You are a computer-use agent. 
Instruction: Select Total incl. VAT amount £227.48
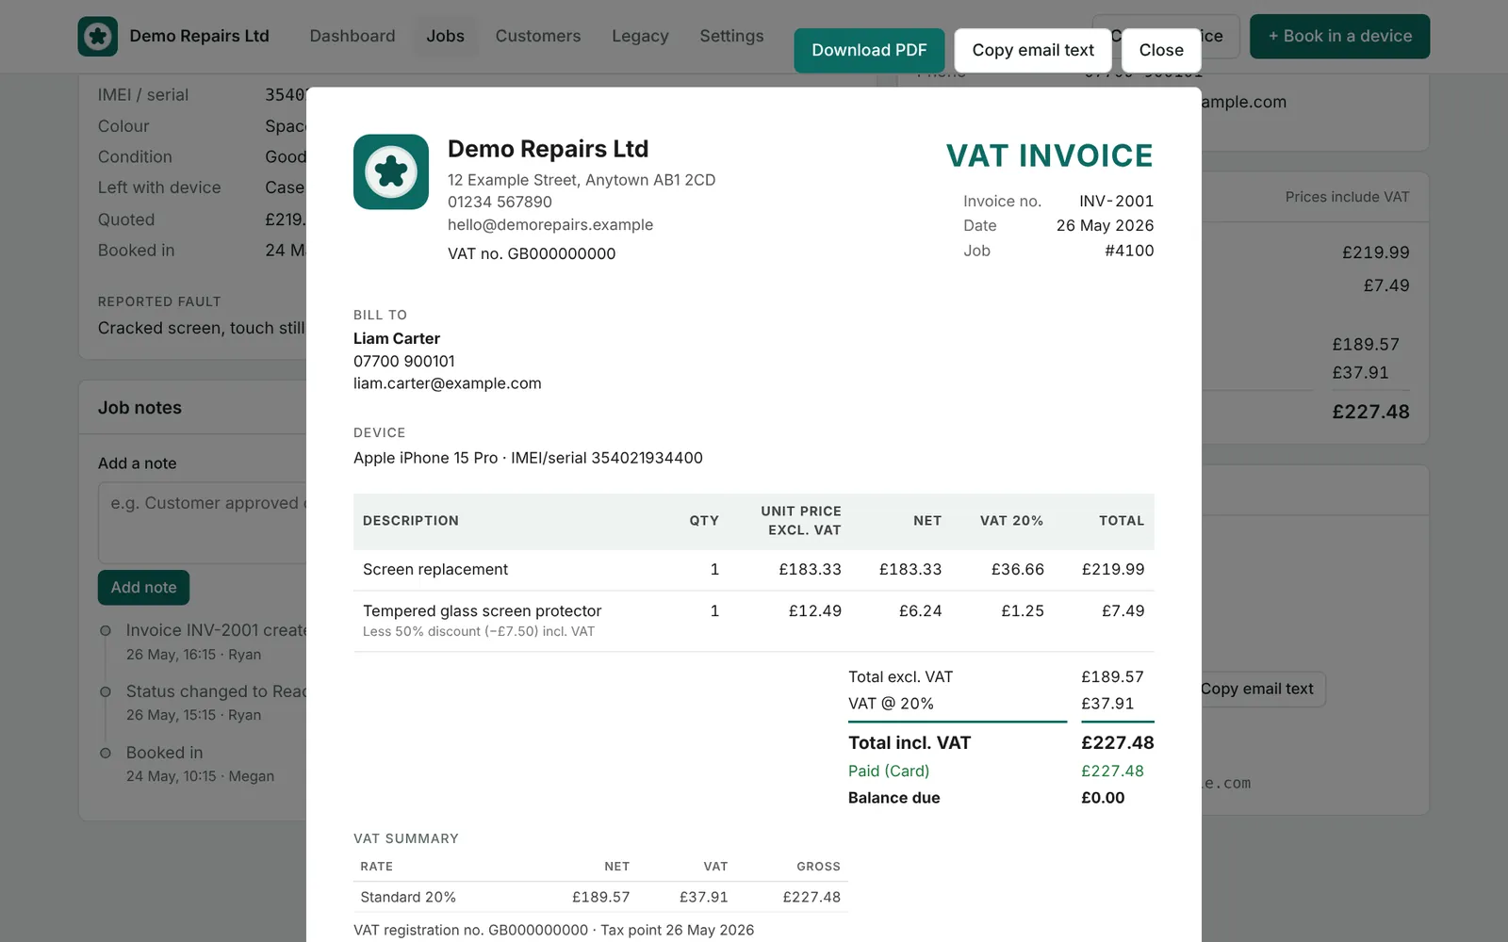point(1118,742)
